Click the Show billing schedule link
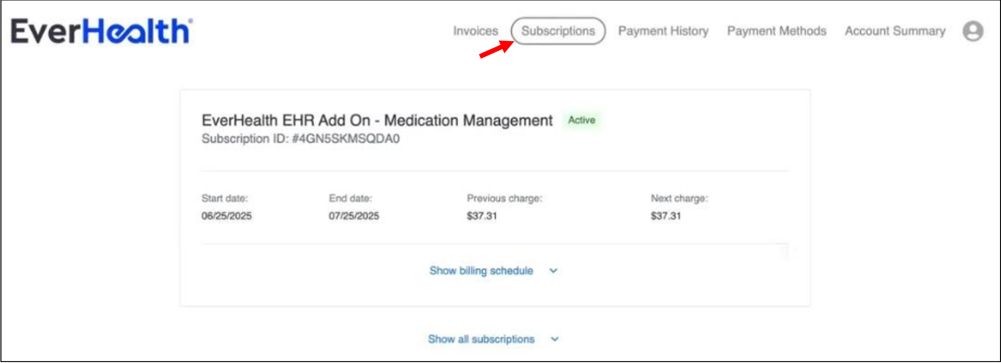This screenshot has width=1001, height=363. (x=481, y=271)
